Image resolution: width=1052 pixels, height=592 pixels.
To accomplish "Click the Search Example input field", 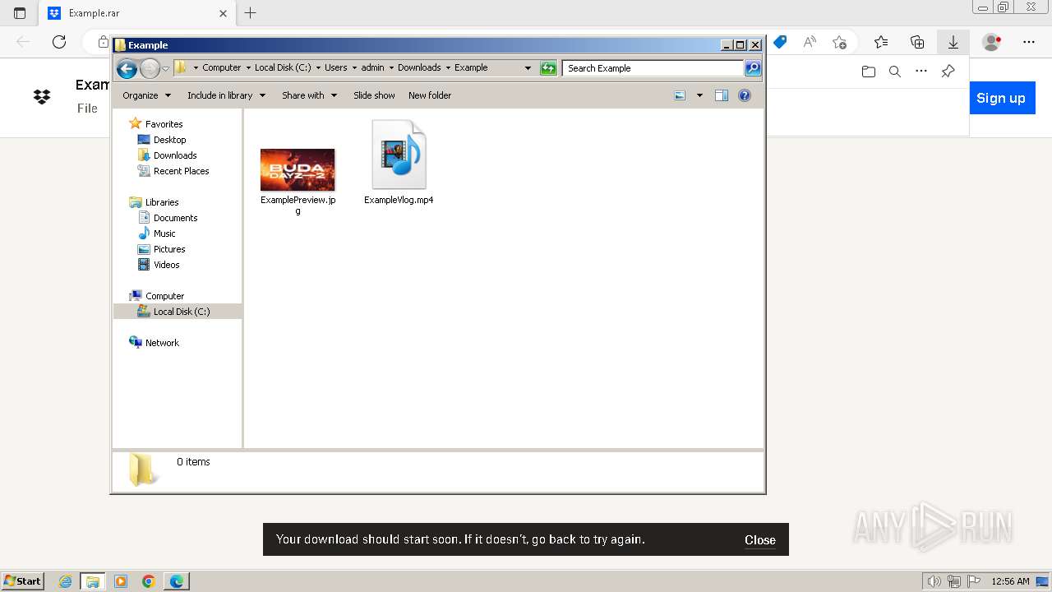I will point(653,68).
